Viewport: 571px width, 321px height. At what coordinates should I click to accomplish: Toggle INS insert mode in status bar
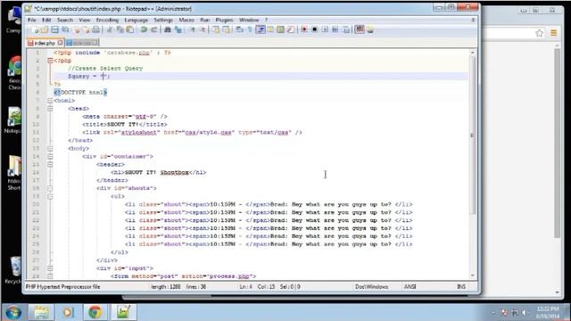tap(461, 287)
